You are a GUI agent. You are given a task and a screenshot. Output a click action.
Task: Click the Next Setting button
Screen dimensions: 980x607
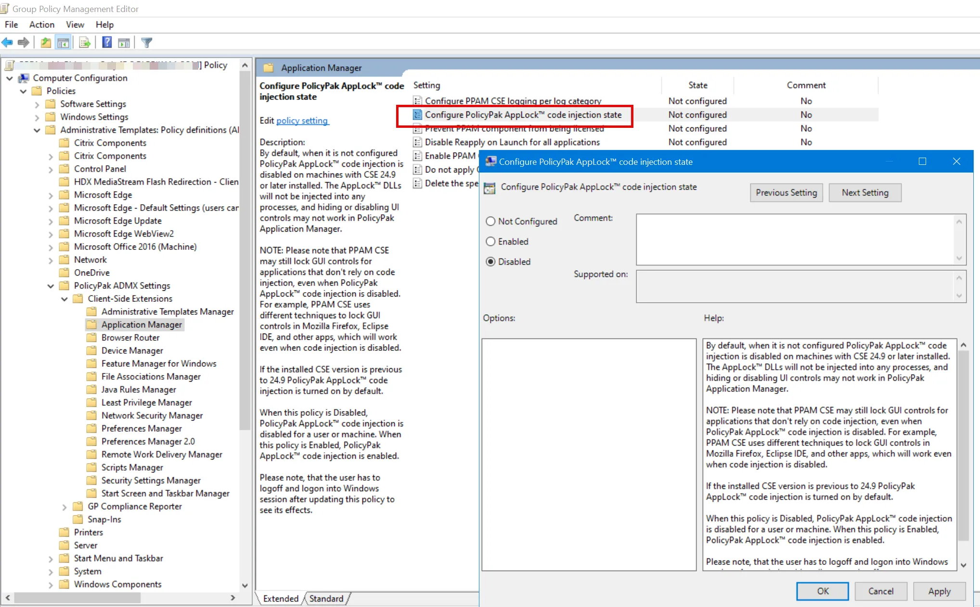864,193
